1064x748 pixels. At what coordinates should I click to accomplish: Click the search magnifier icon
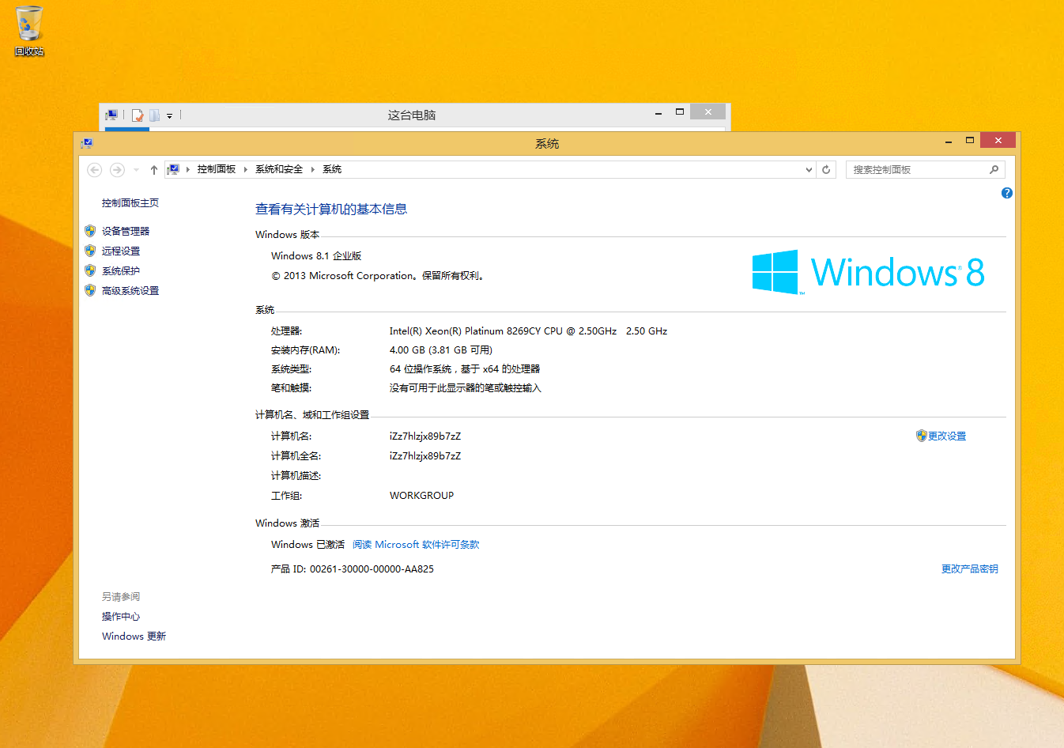(x=994, y=169)
